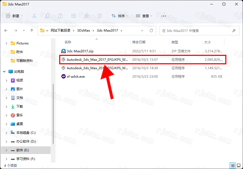The height and width of the screenshot is (169, 243).
Task: Open the 查看 (View) menu
Action: pos(144,16)
